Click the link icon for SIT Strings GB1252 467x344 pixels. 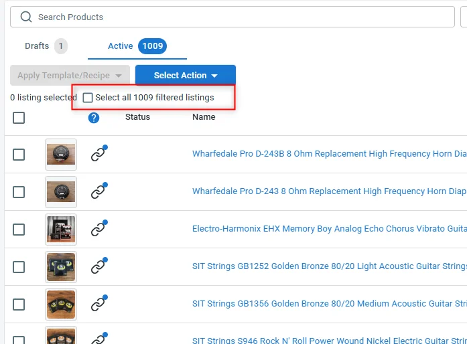click(x=98, y=267)
